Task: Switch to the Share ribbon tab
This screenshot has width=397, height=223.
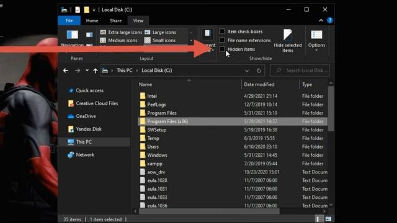Action: click(116, 20)
